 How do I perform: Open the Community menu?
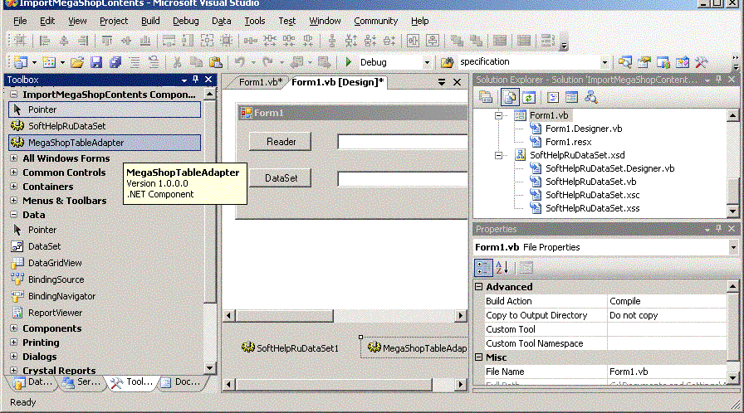pos(376,21)
